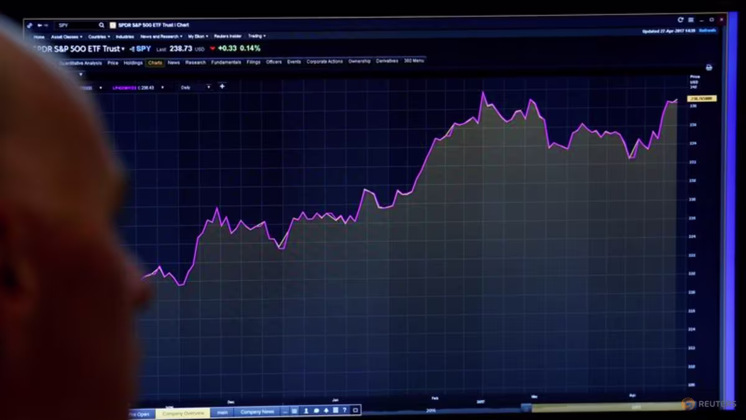This screenshot has height=420, width=746.
Task: Expand the Trading dropdown menu
Action: click(257, 36)
